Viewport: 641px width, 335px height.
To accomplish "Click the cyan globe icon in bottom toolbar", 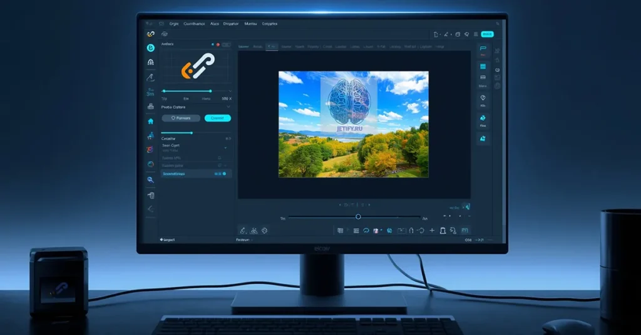I will click(x=389, y=231).
